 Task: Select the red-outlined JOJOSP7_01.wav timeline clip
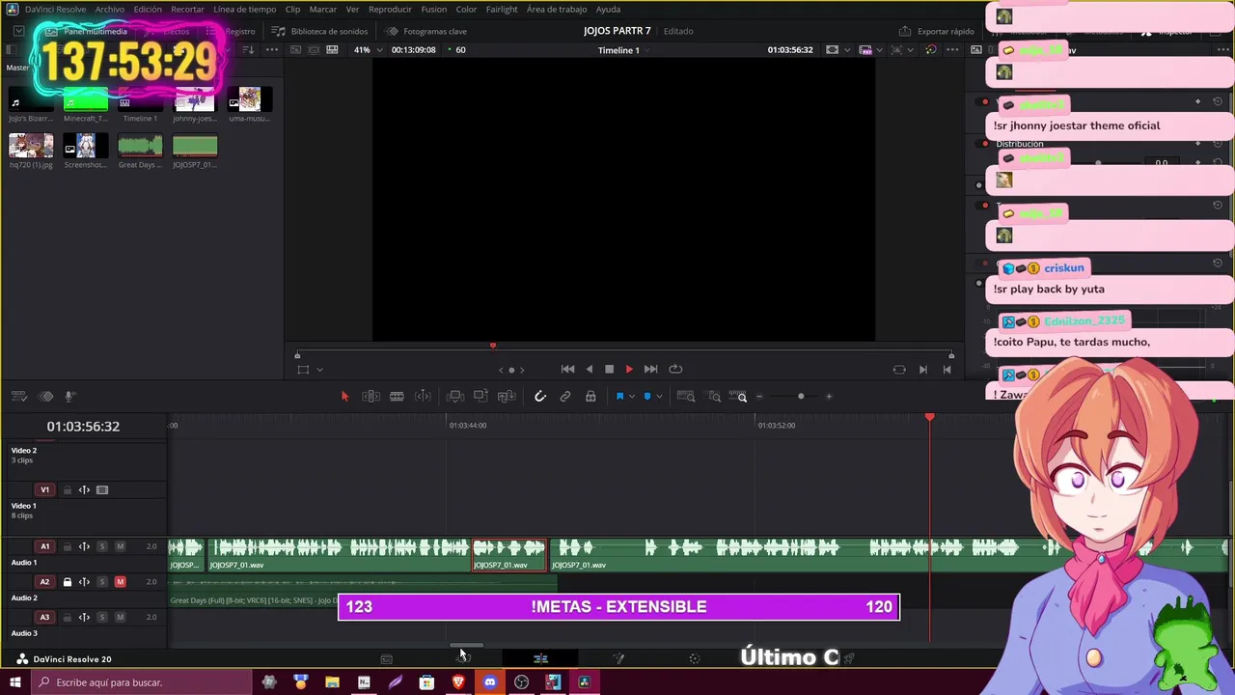pos(509,555)
